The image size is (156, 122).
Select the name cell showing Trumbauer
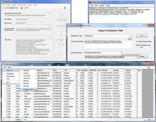tap(29, 94)
